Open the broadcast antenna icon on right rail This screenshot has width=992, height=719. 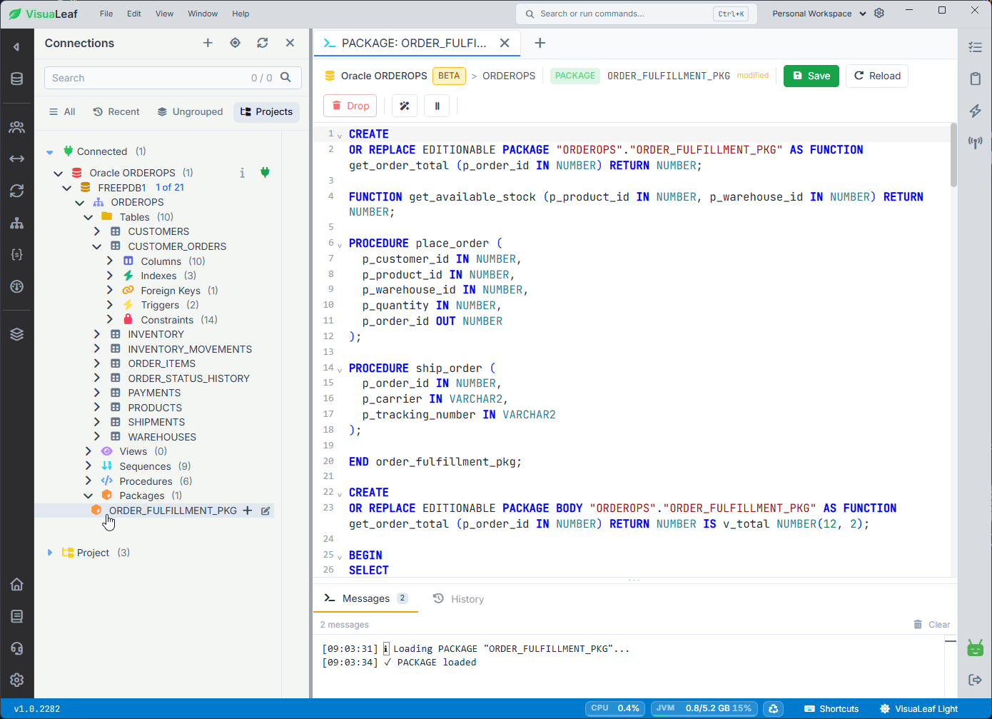tap(975, 143)
